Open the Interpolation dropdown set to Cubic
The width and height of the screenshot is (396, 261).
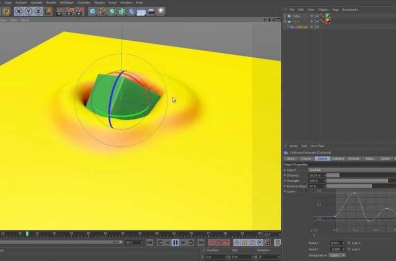[337, 255]
